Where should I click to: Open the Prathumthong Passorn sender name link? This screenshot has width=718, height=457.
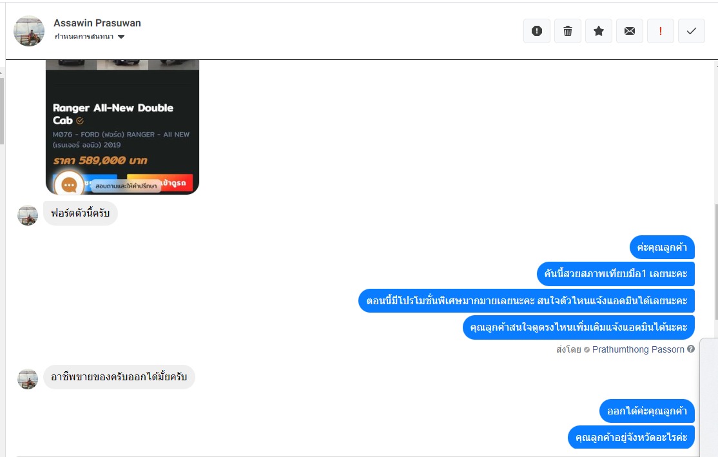point(638,349)
